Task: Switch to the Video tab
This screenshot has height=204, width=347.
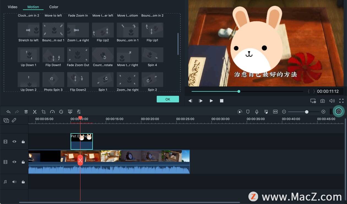Action: [x=12, y=7]
